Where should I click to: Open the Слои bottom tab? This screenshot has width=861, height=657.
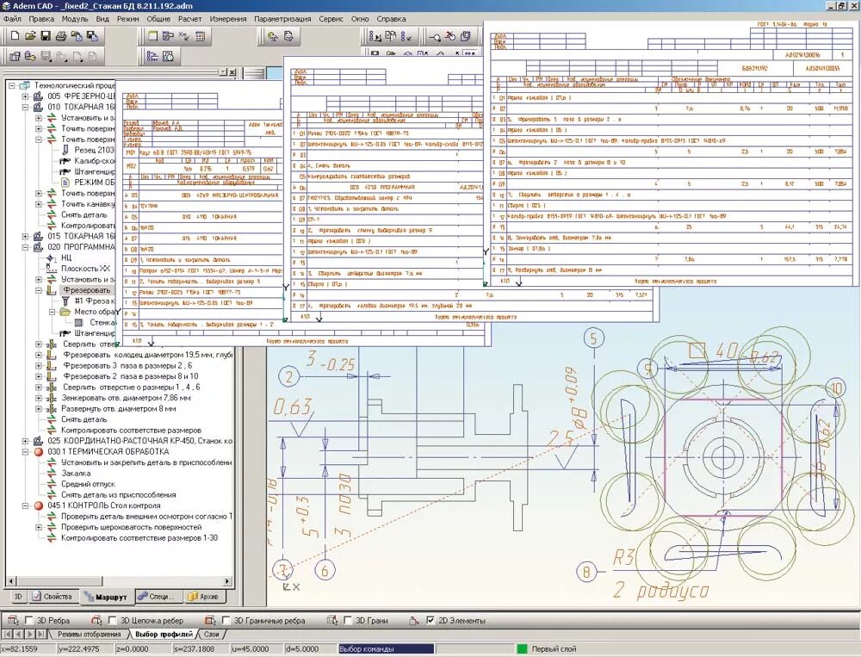click(x=212, y=634)
